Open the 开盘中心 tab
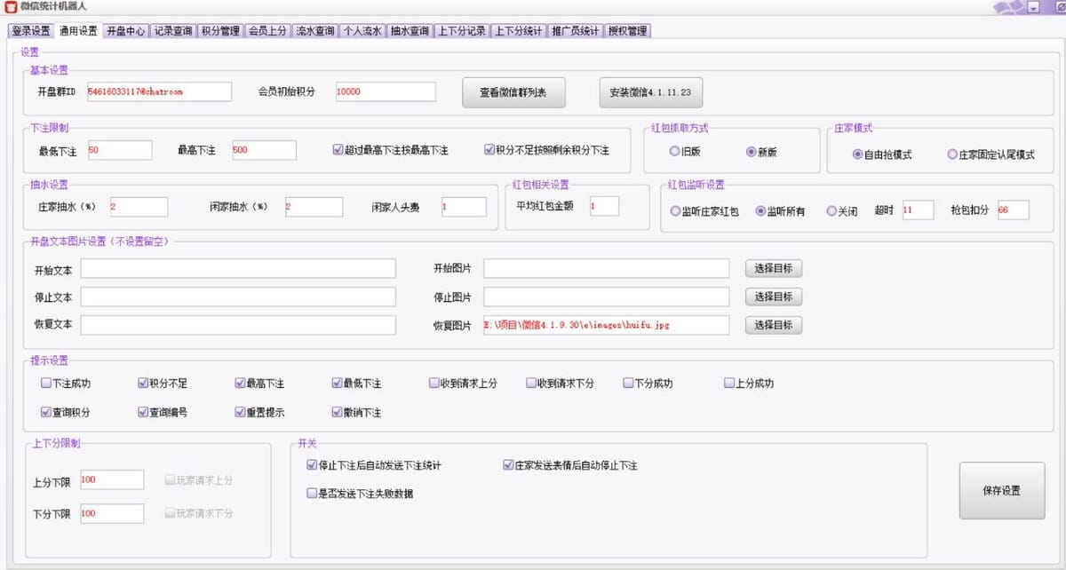Viewport: 1066px width, 570px height. (x=125, y=30)
